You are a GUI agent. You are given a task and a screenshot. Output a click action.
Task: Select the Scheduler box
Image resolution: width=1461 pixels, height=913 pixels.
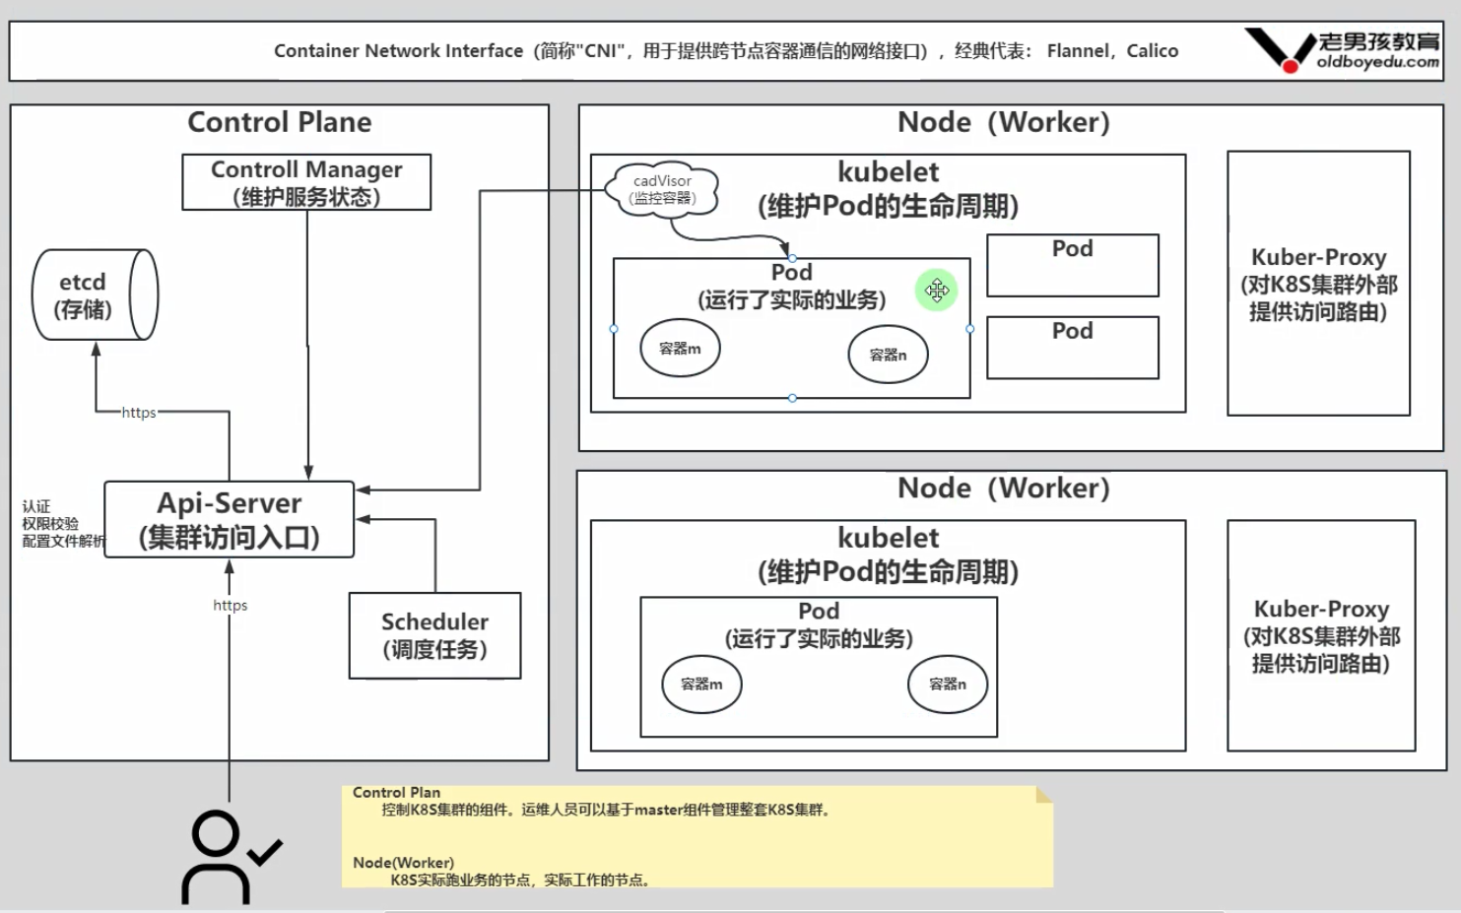434,635
